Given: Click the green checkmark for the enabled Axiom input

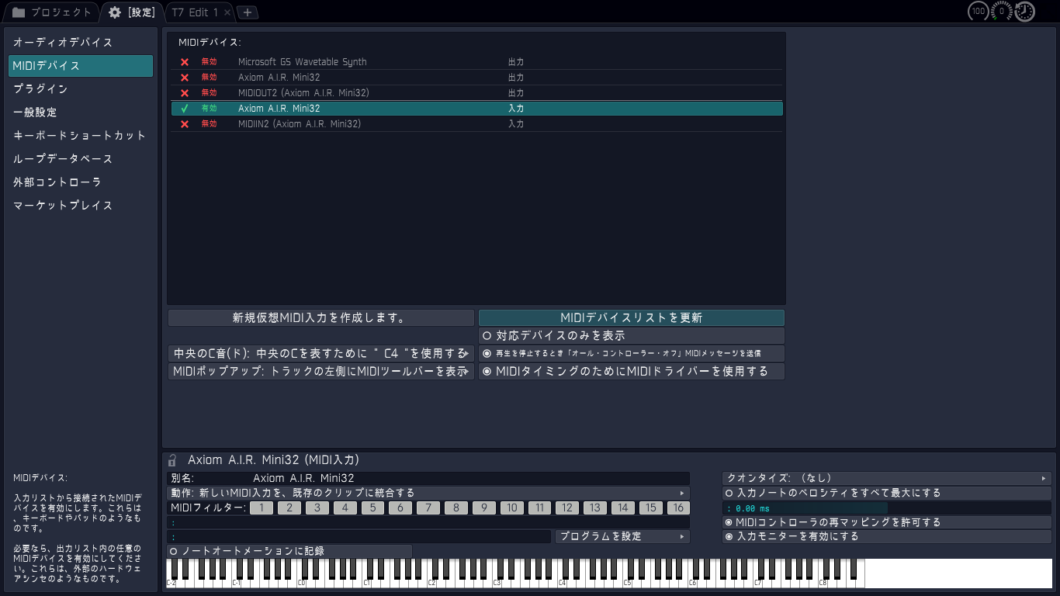Looking at the screenshot, I should point(185,109).
